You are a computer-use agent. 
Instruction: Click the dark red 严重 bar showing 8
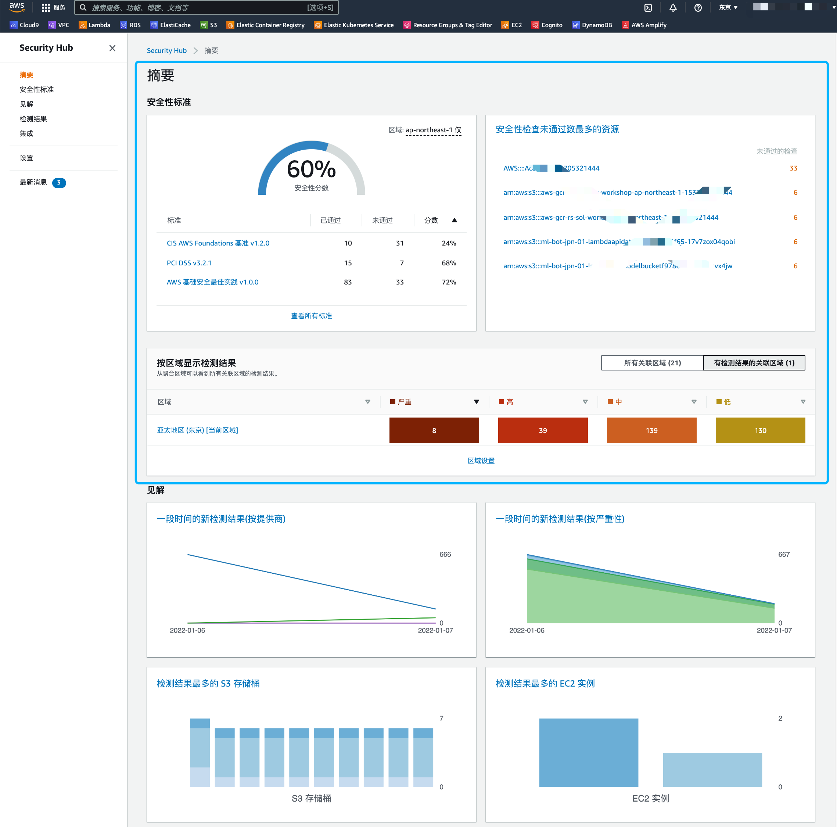(434, 430)
